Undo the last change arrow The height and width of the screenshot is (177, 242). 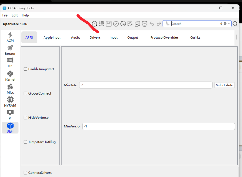(152, 24)
